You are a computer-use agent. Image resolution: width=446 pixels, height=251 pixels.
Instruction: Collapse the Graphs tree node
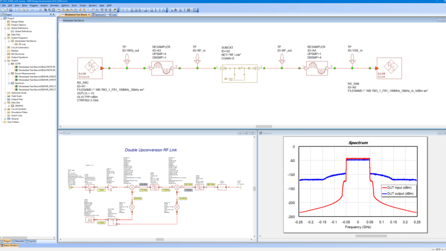pos(5,61)
